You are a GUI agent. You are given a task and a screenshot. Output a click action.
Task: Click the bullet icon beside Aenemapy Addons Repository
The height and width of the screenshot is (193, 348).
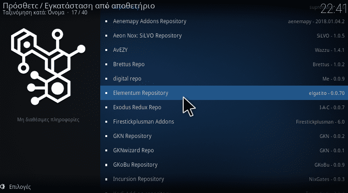pos(106,21)
